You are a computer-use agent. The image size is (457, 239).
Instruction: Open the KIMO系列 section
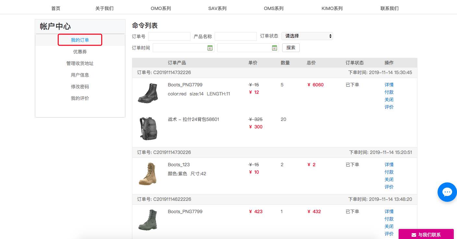pos(332,8)
